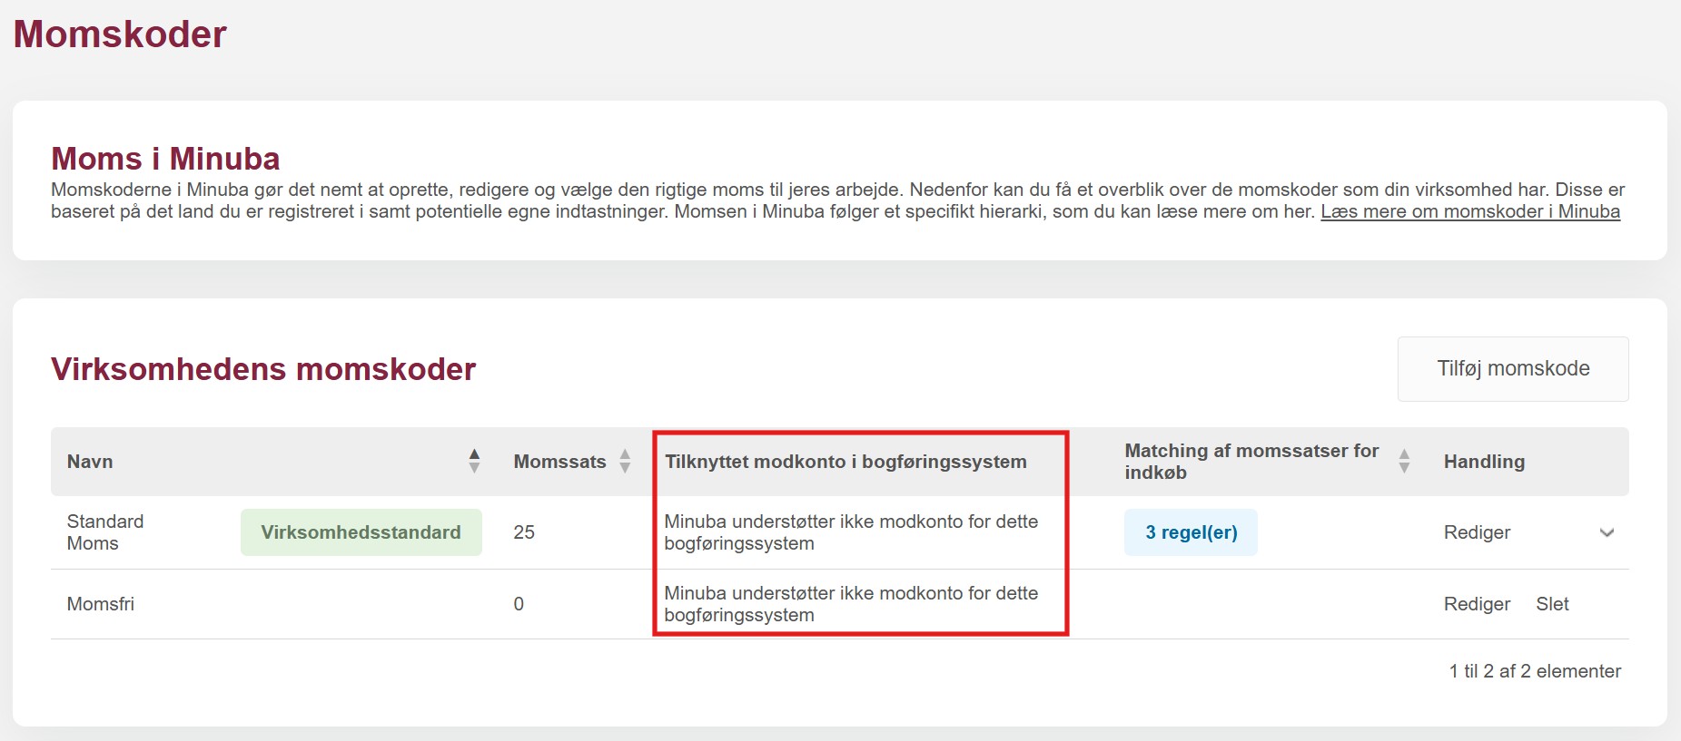This screenshot has height=741, width=1681.
Task: Click the Handling column header
Action: pos(1484,462)
